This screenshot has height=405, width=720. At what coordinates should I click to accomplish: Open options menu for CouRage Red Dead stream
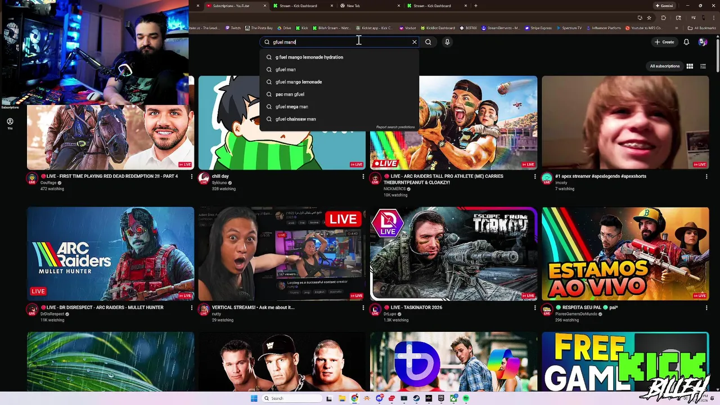pos(191,177)
